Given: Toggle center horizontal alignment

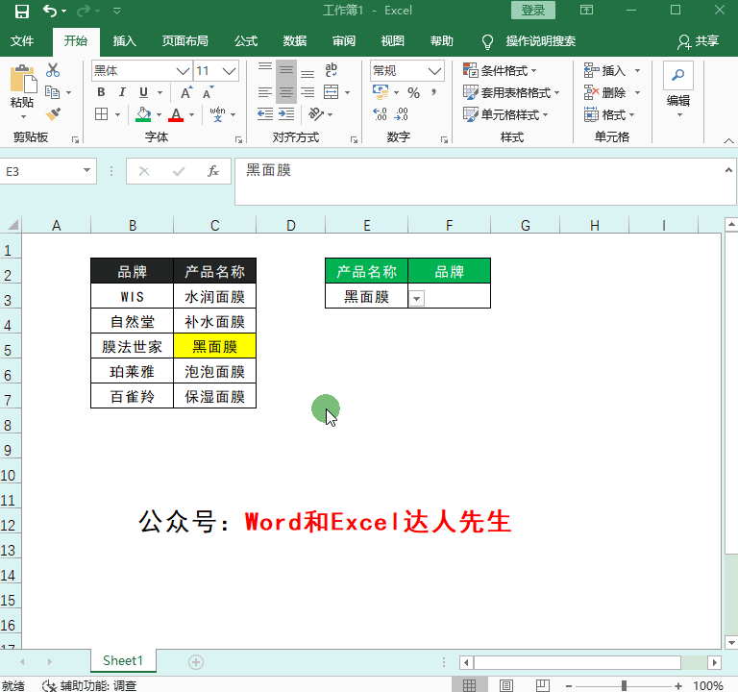Looking at the screenshot, I should pos(286,92).
